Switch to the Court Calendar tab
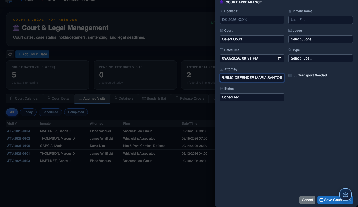 (25, 98)
